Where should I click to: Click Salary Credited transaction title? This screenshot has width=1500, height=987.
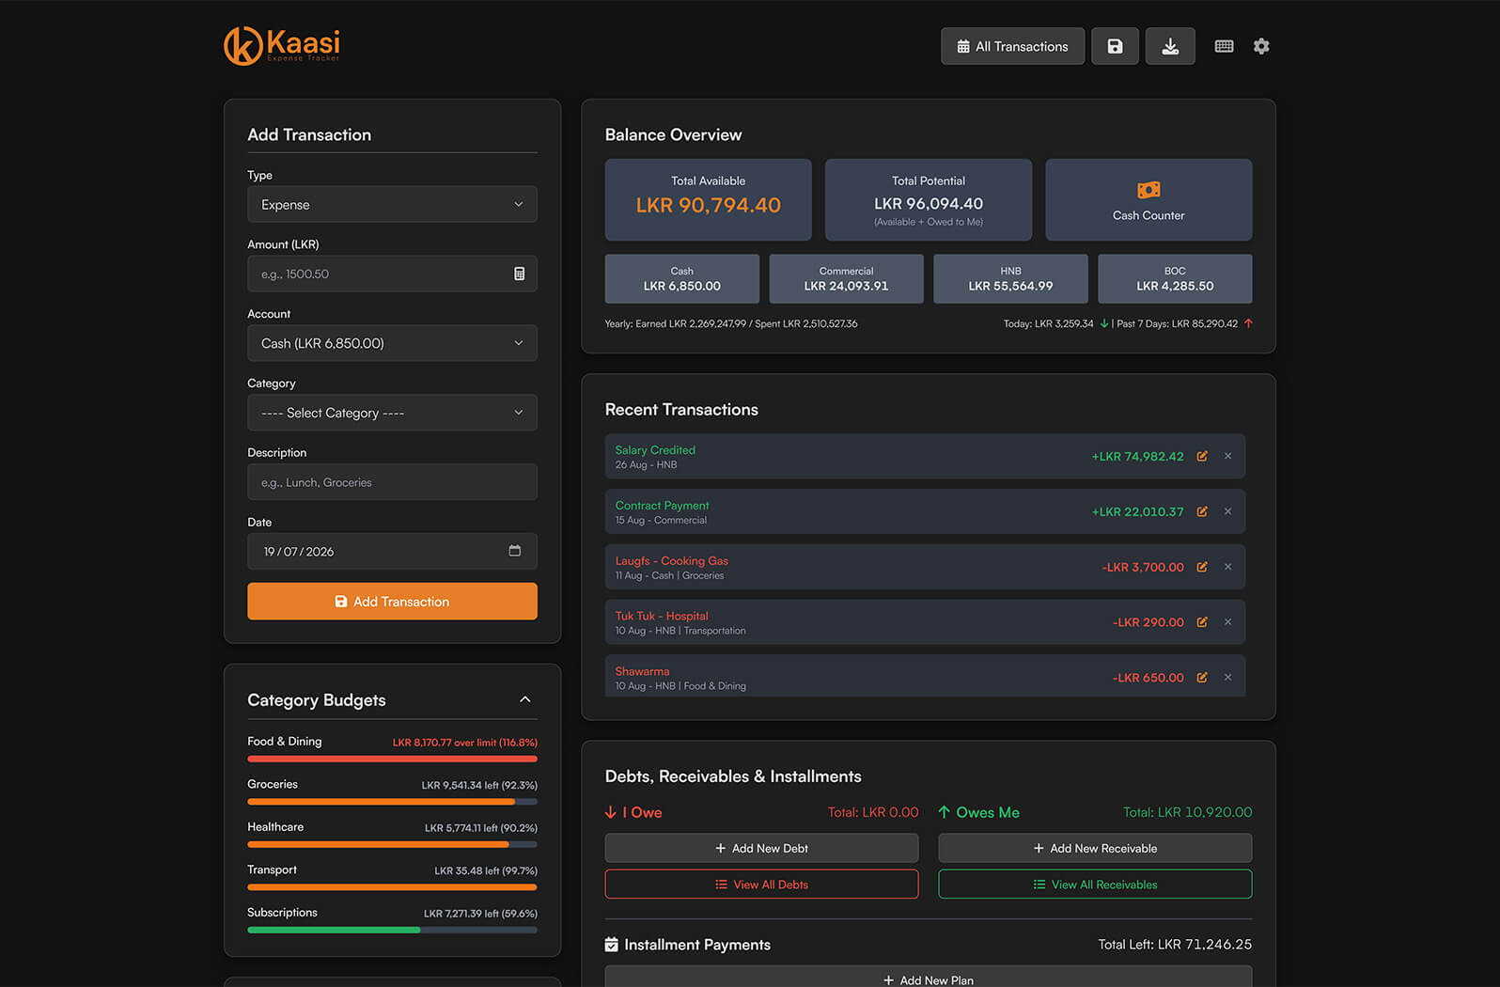655,450
